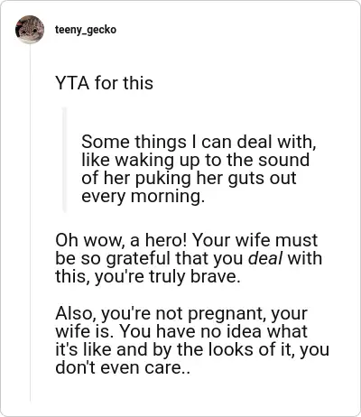Click the "YTA for this" text line

point(104,83)
